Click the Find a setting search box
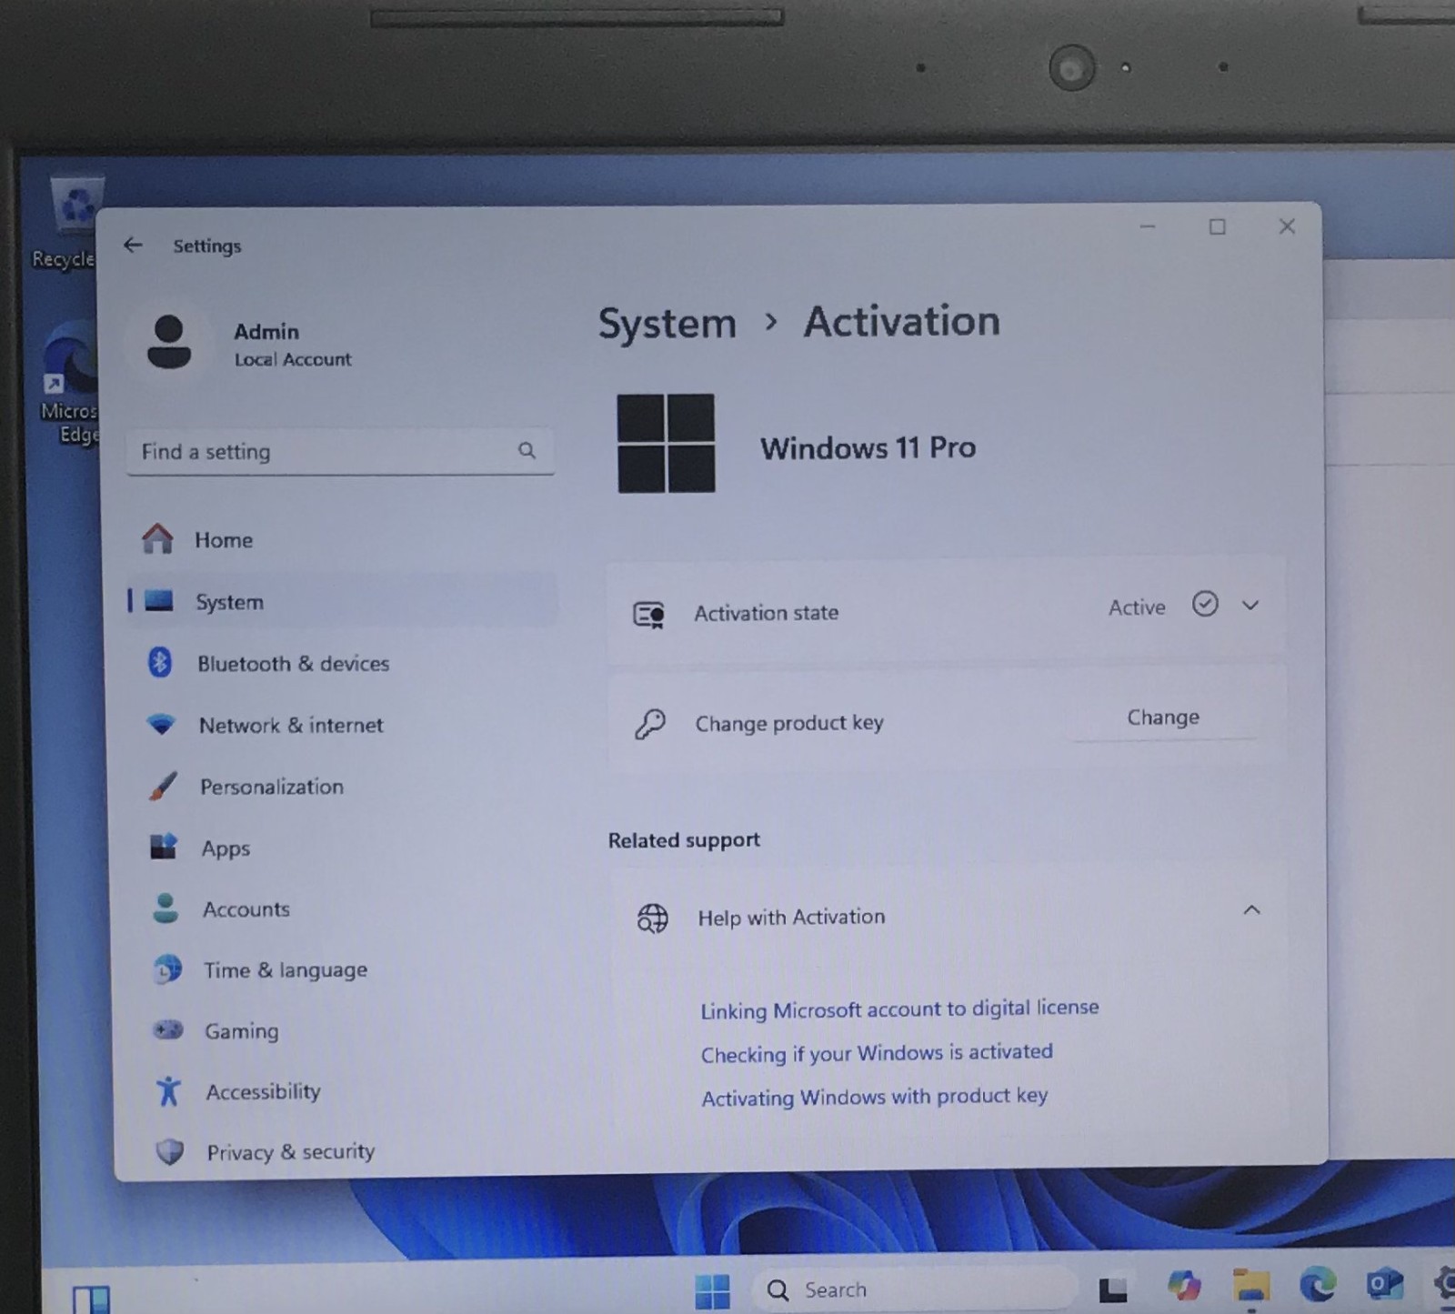This screenshot has height=1314, width=1455. click(x=340, y=451)
